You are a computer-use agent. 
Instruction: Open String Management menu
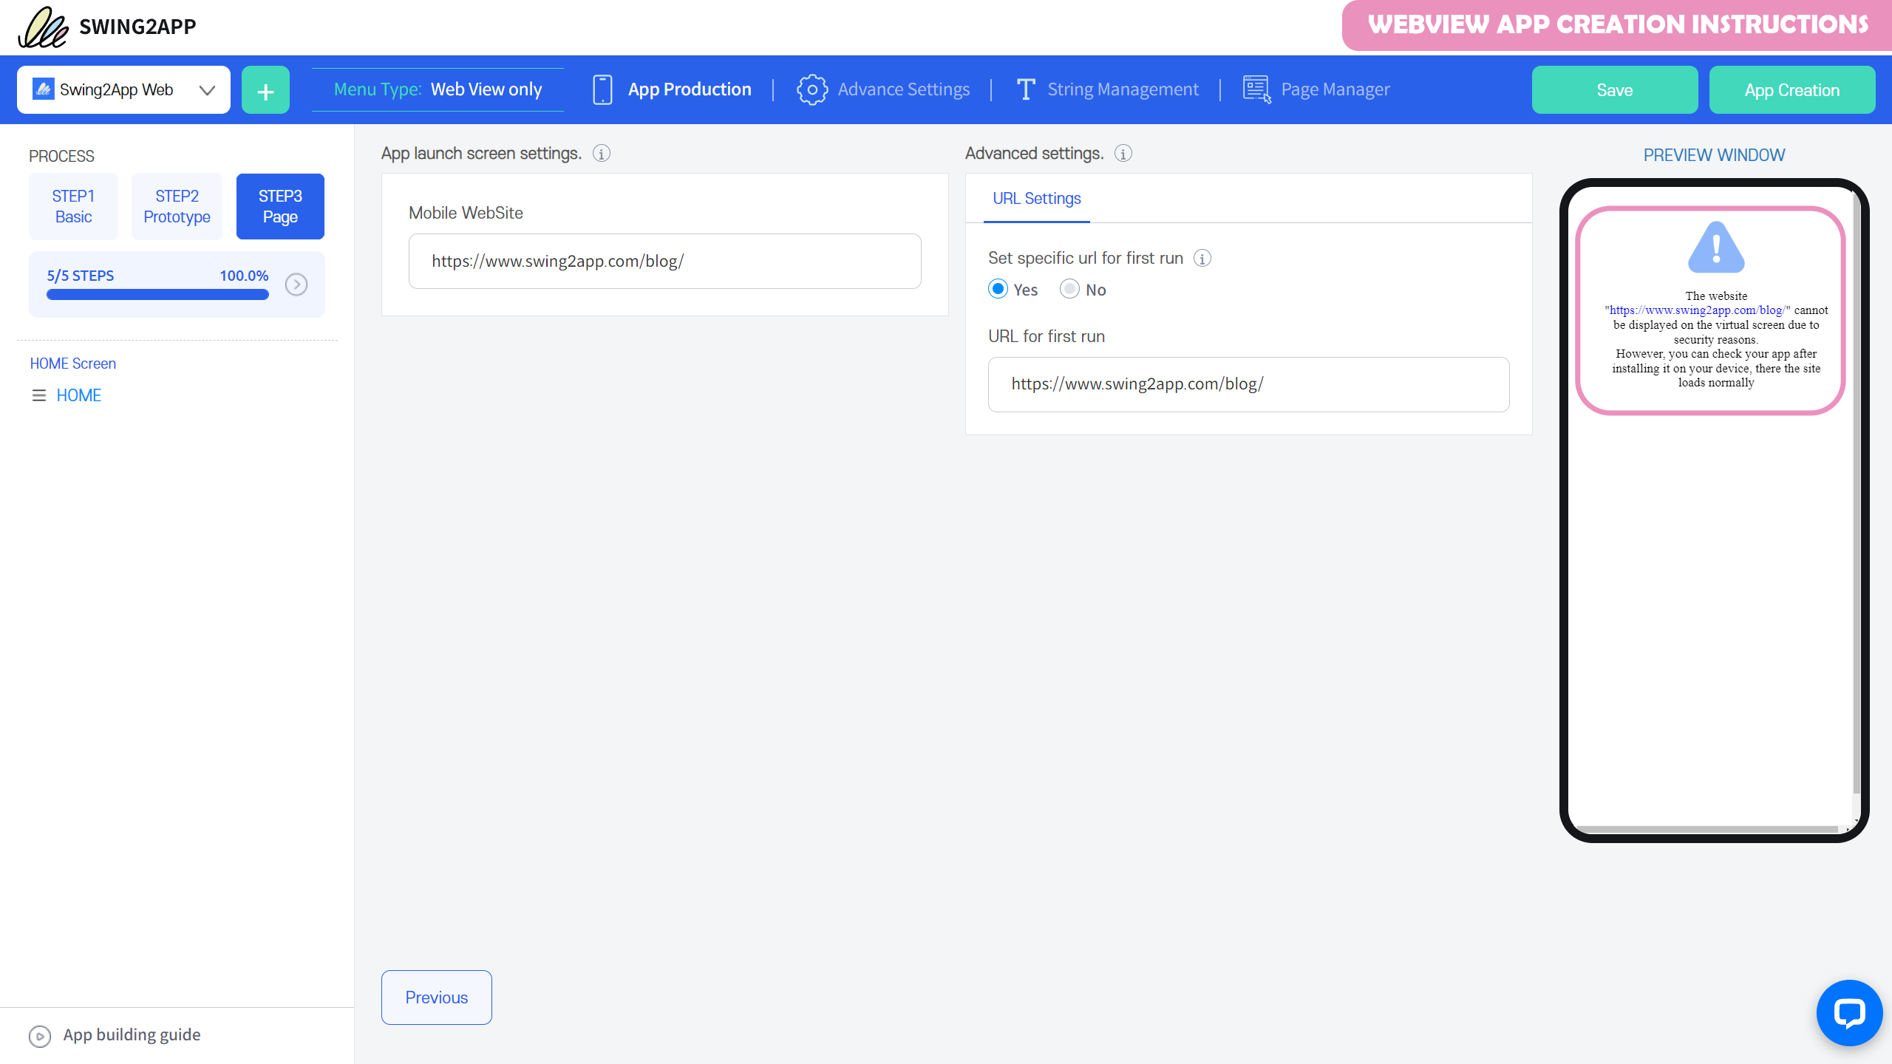tap(1123, 89)
